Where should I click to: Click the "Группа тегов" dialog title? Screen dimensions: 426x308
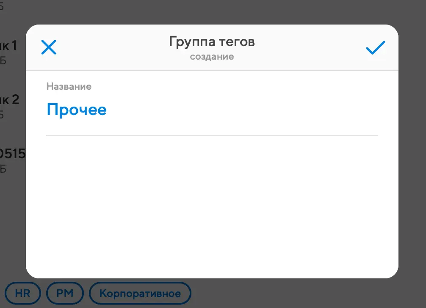point(212,42)
